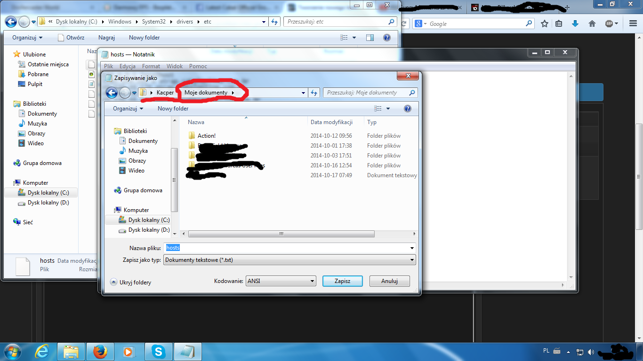Open Windows Media Player from the taskbar
Screen dimensions: 643x361
point(128,351)
